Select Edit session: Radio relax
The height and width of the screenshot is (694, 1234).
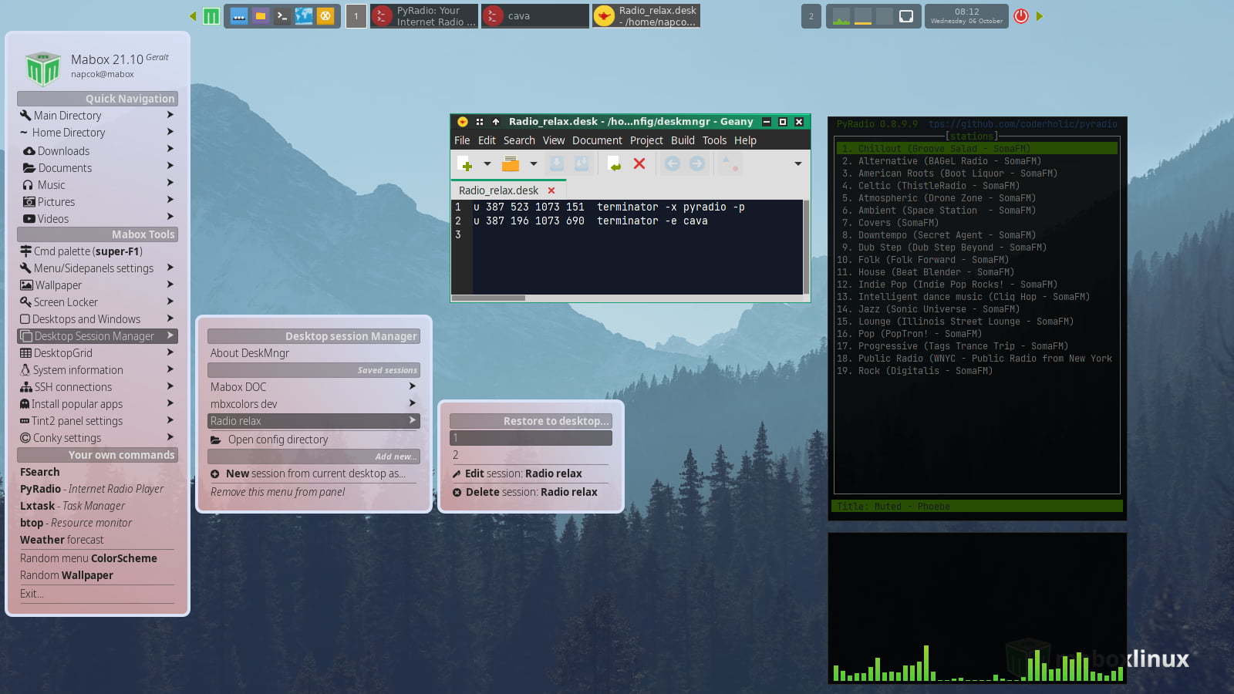pyautogui.click(x=523, y=473)
